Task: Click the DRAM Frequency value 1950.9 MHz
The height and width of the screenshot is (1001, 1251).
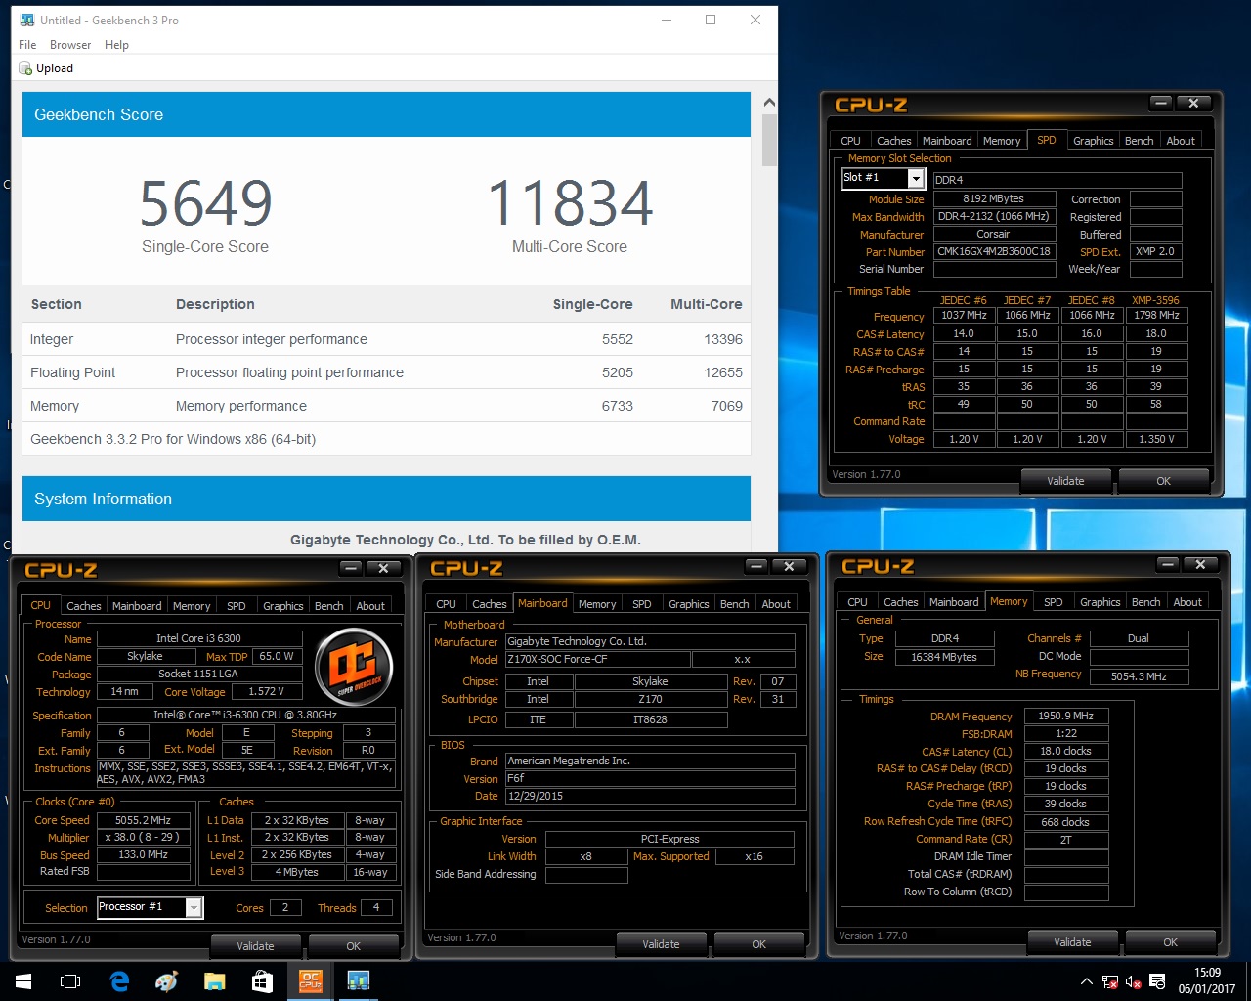Action: [1065, 717]
